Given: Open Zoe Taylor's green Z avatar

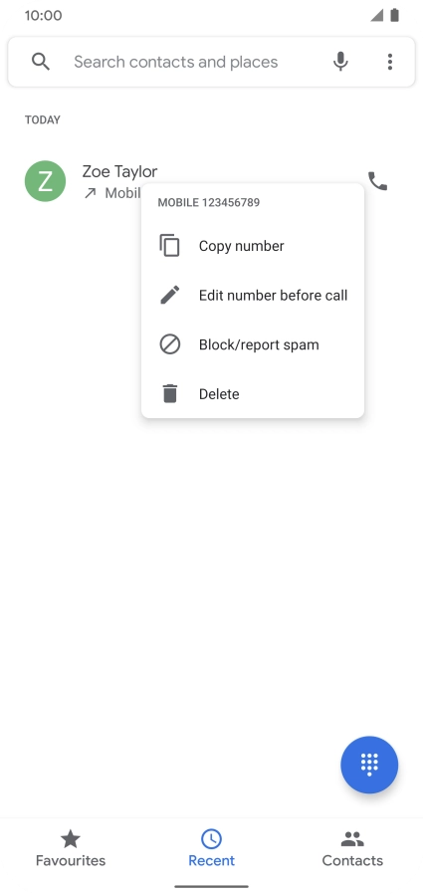Looking at the screenshot, I should (x=45, y=181).
